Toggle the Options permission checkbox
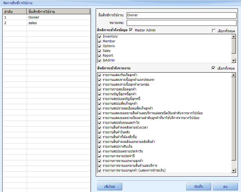Image resolution: width=241 pixels, height=192 pixels. [x=99, y=46]
